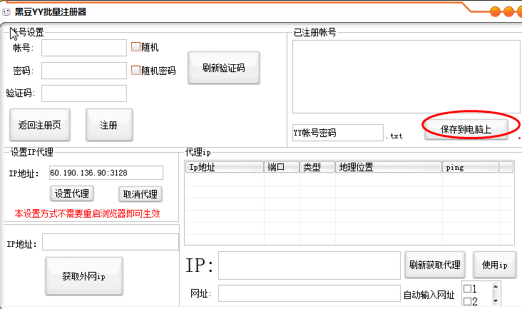Click the up arrow of the checkbox list scrollbar

[x=496, y=286]
